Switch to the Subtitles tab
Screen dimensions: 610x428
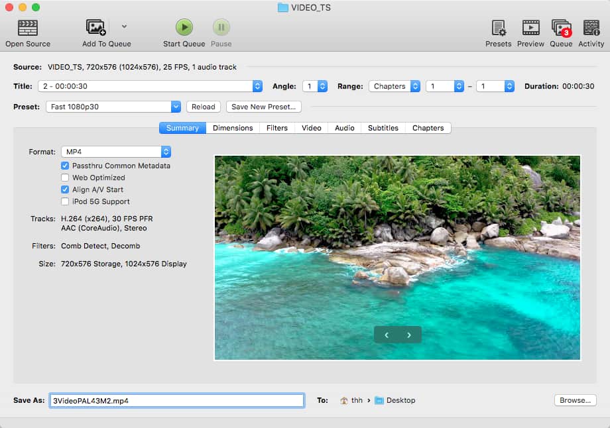(x=383, y=128)
